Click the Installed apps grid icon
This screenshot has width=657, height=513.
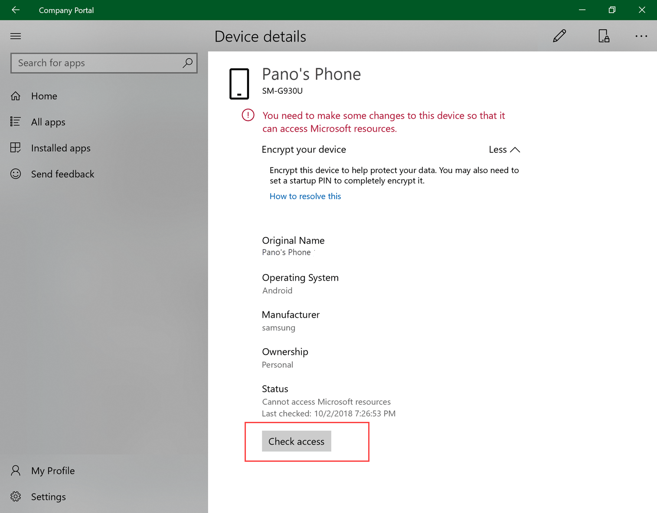coord(15,148)
